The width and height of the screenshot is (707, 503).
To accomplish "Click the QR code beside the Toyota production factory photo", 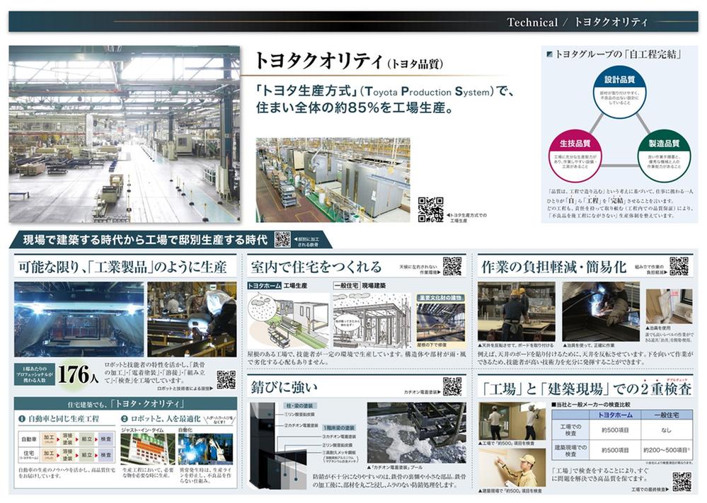I will tap(430, 209).
